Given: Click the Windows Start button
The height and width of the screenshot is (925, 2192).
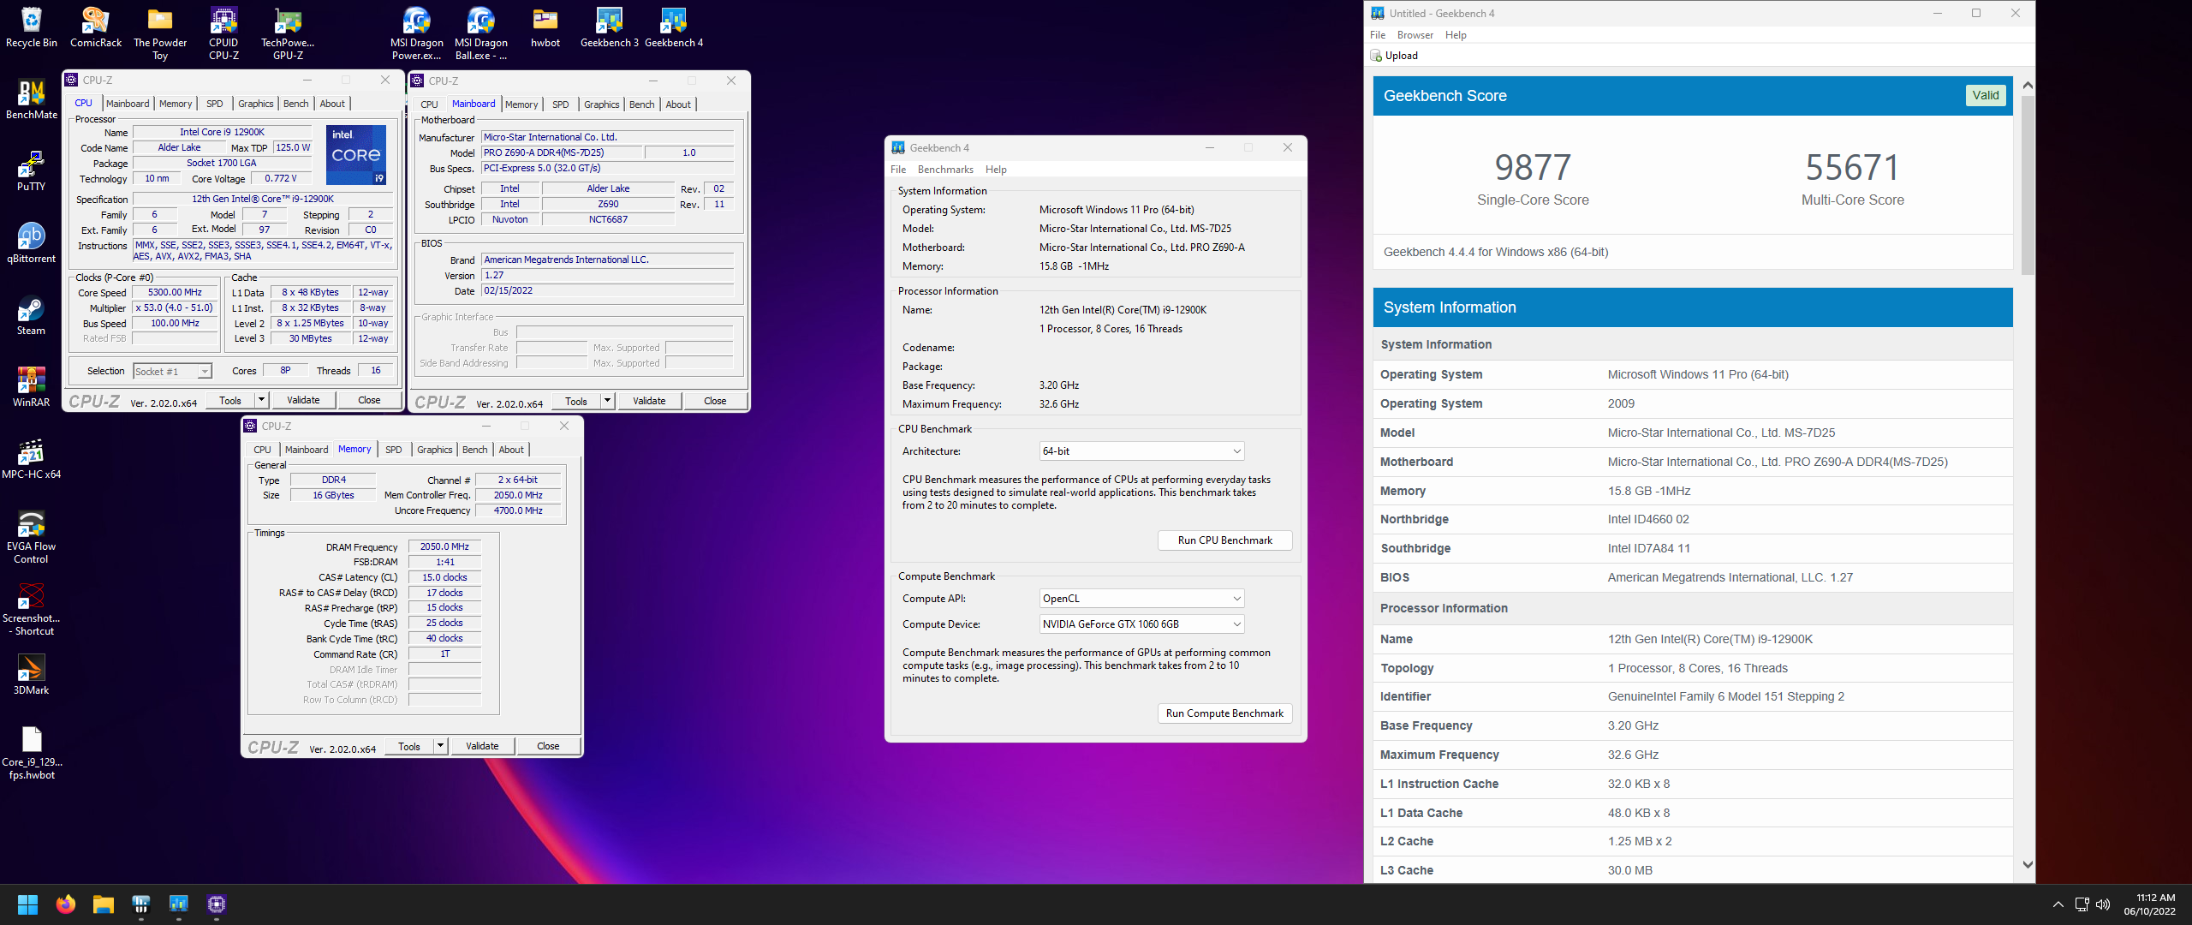Looking at the screenshot, I should (x=27, y=904).
